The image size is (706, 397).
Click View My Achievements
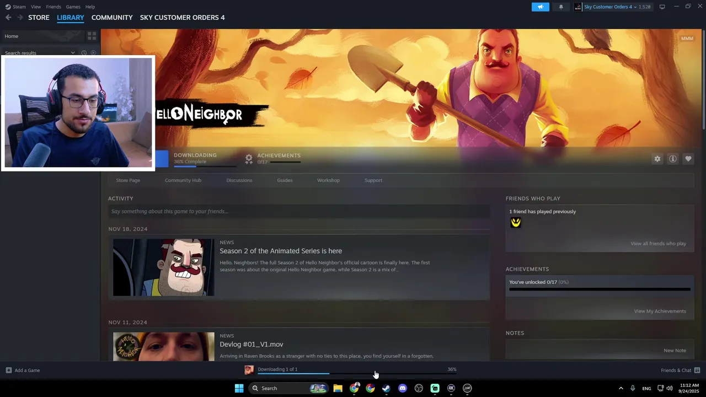[x=660, y=311]
